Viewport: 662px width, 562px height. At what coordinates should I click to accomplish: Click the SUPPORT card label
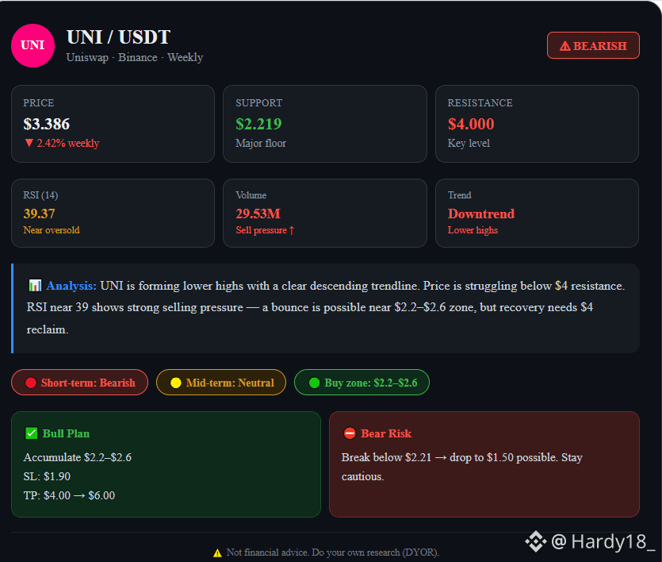coord(258,103)
